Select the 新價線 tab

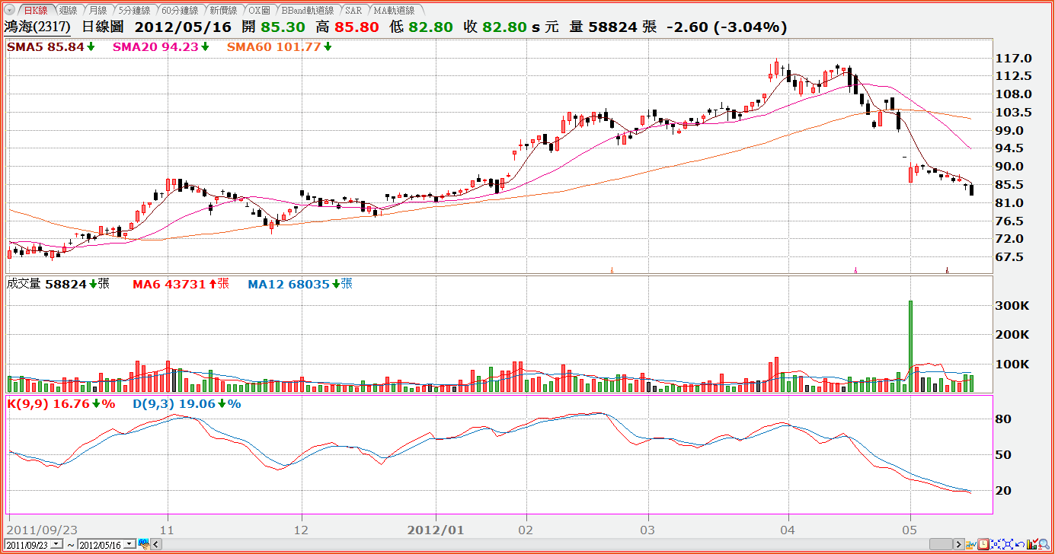223,11
